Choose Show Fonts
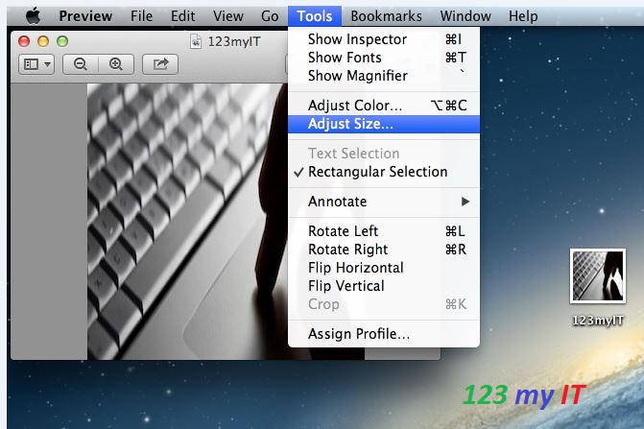Screen dimensions: 644x429 (384, 58)
